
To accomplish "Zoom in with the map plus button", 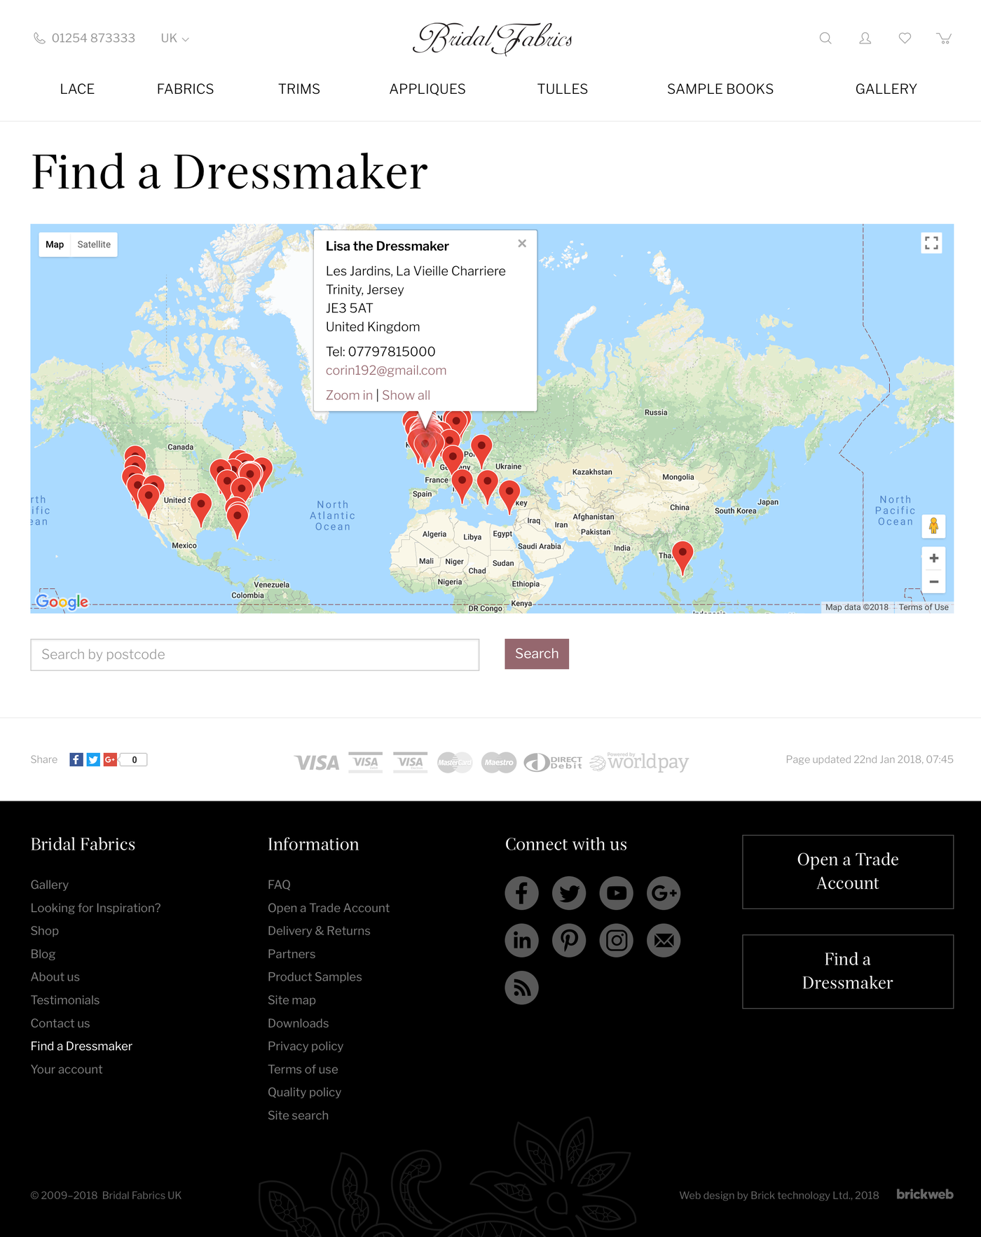I will (x=933, y=558).
